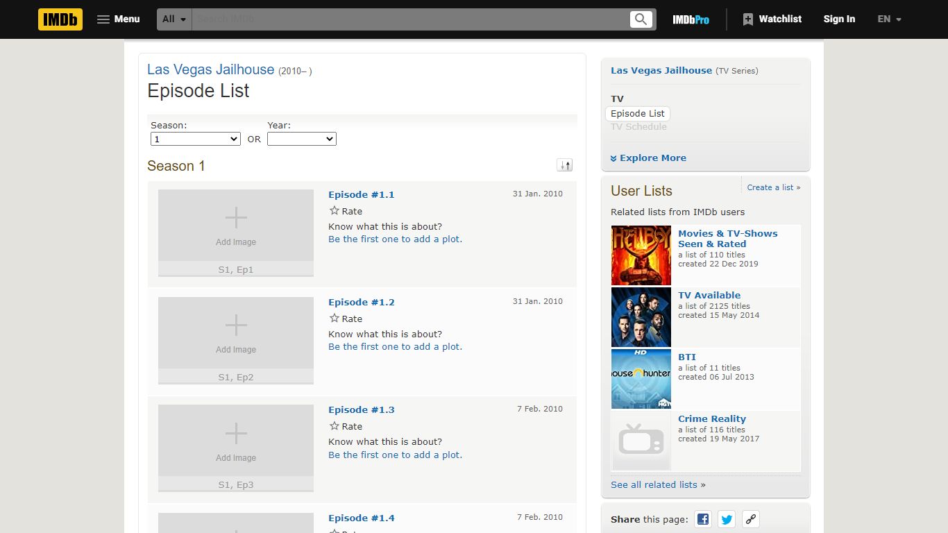
Task: Expand the Explore More section
Action: pos(648,158)
